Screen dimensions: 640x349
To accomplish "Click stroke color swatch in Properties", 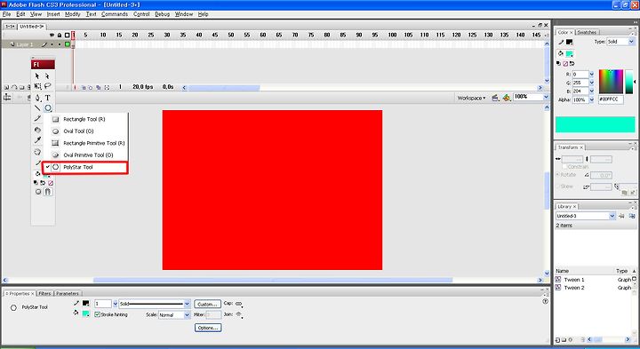I will [x=85, y=304].
